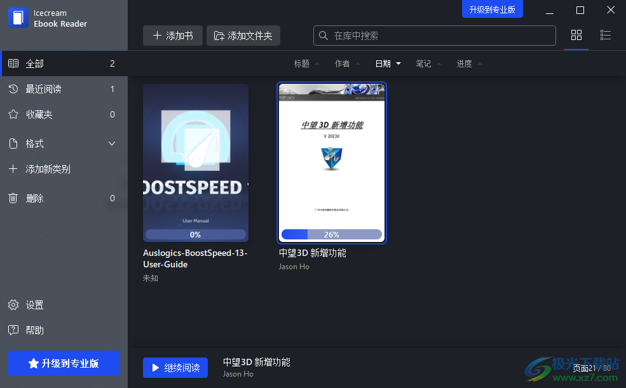Open 帮助 help page

click(64, 330)
